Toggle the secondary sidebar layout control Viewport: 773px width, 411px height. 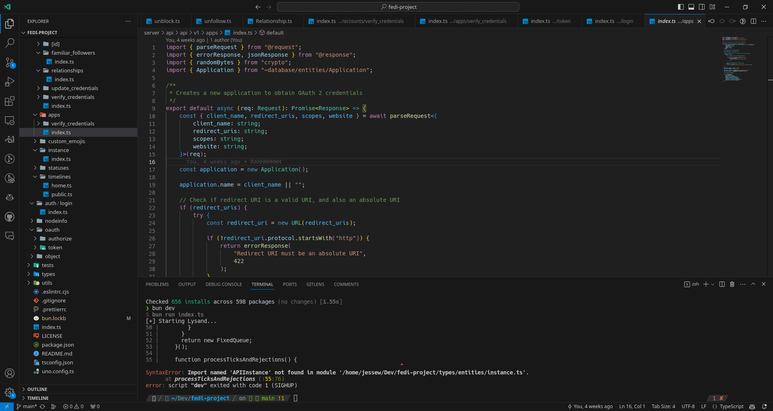click(702, 7)
